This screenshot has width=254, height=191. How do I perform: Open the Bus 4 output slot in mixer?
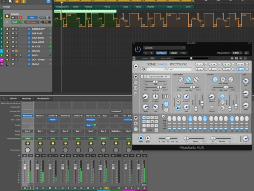click(104, 131)
